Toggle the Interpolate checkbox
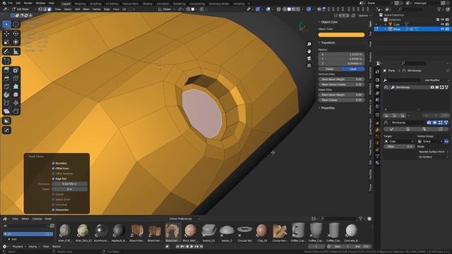The image size is (452, 254). [53, 210]
